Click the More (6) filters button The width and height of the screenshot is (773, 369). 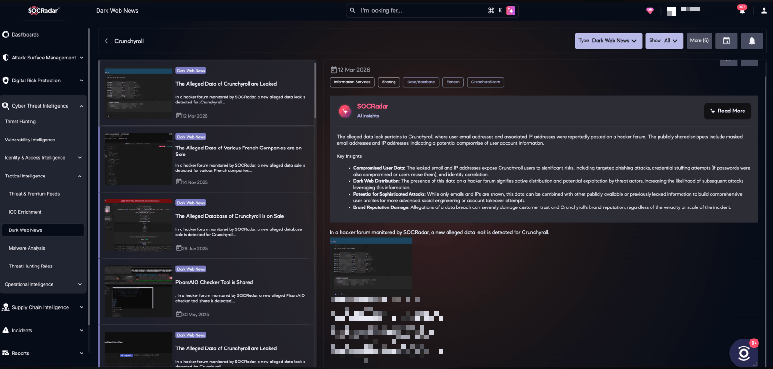tap(699, 41)
